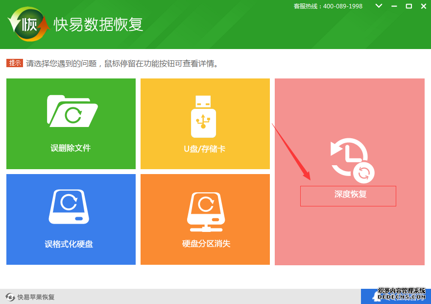This screenshot has width=431, height=304.
Task: Minimize the recovery application window
Action: click(x=394, y=6)
